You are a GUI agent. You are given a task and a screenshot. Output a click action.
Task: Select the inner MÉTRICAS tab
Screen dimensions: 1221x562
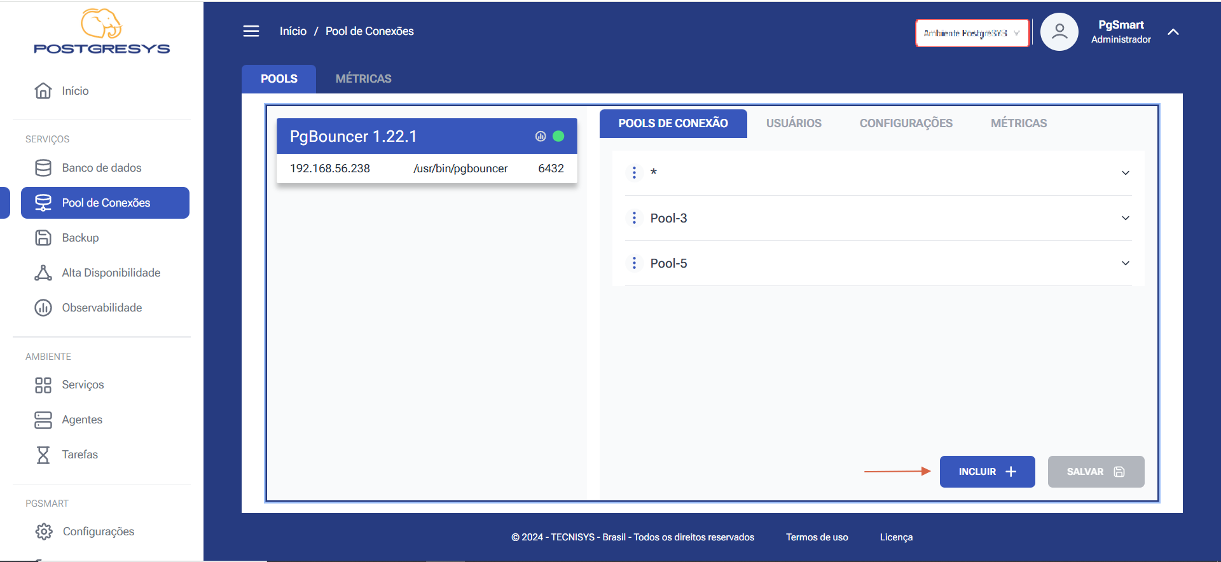pos(1019,123)
